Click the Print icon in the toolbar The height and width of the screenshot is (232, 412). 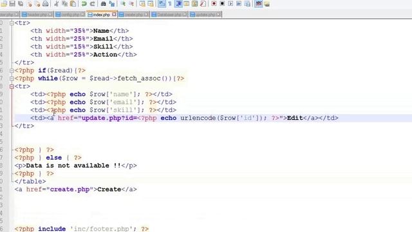[46, 4]
